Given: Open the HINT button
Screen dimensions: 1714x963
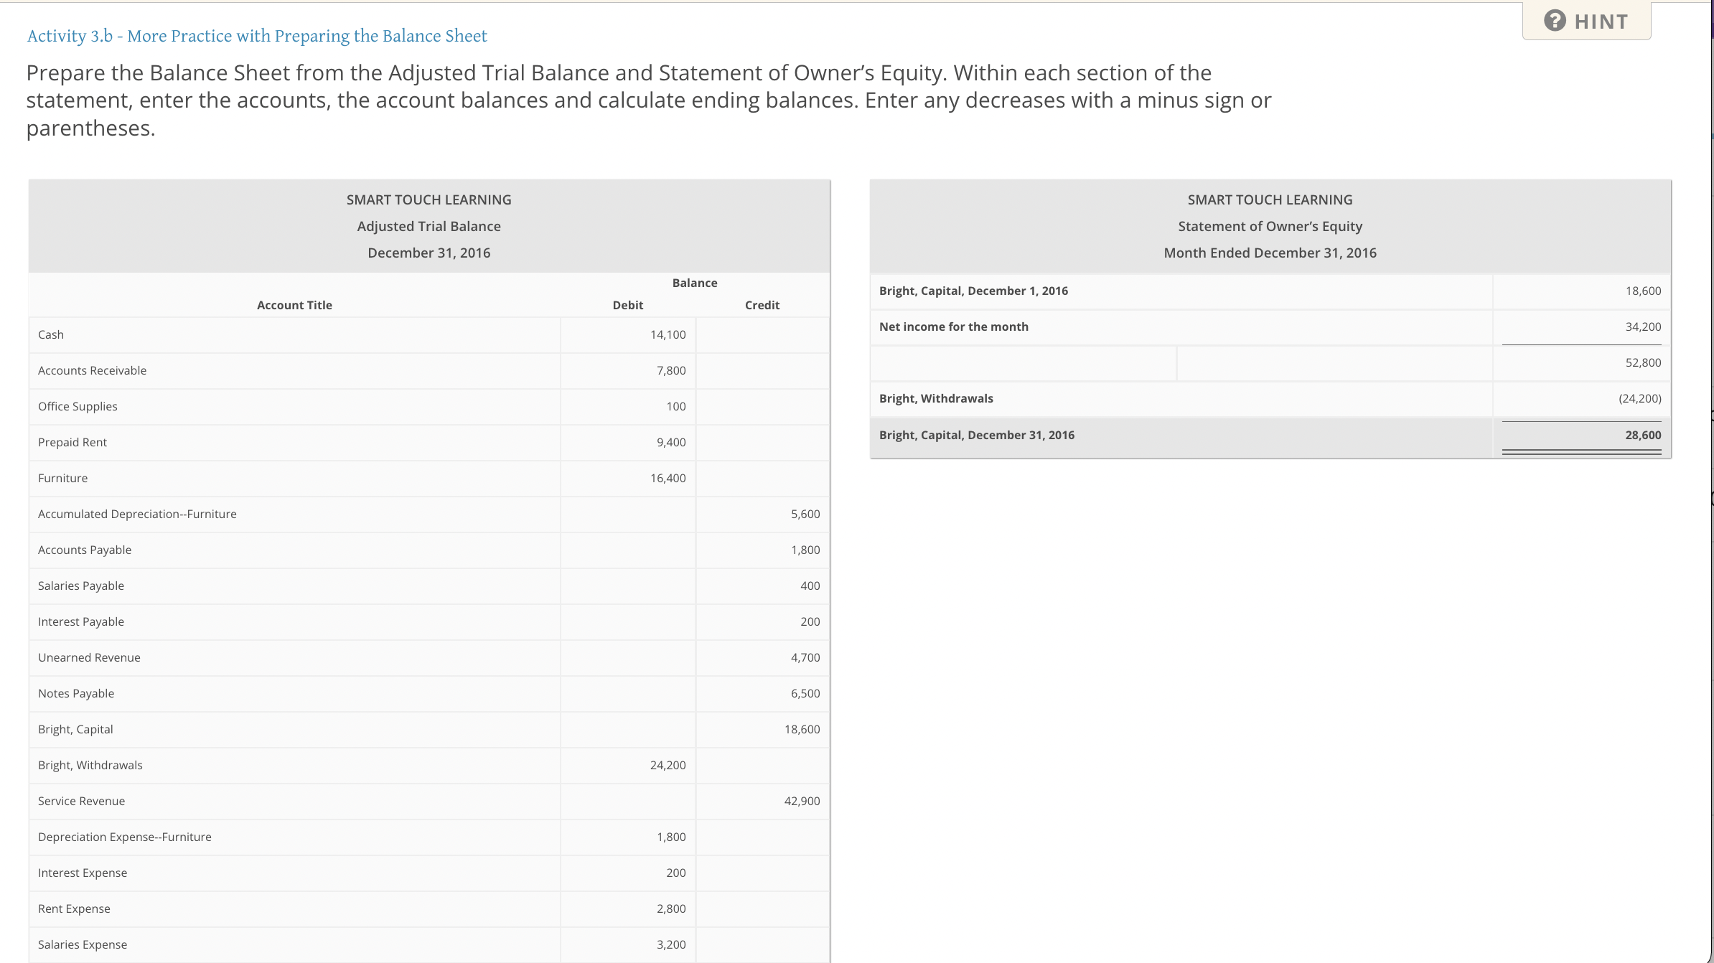Looking at the screenshot, I should coord(1586,21).
